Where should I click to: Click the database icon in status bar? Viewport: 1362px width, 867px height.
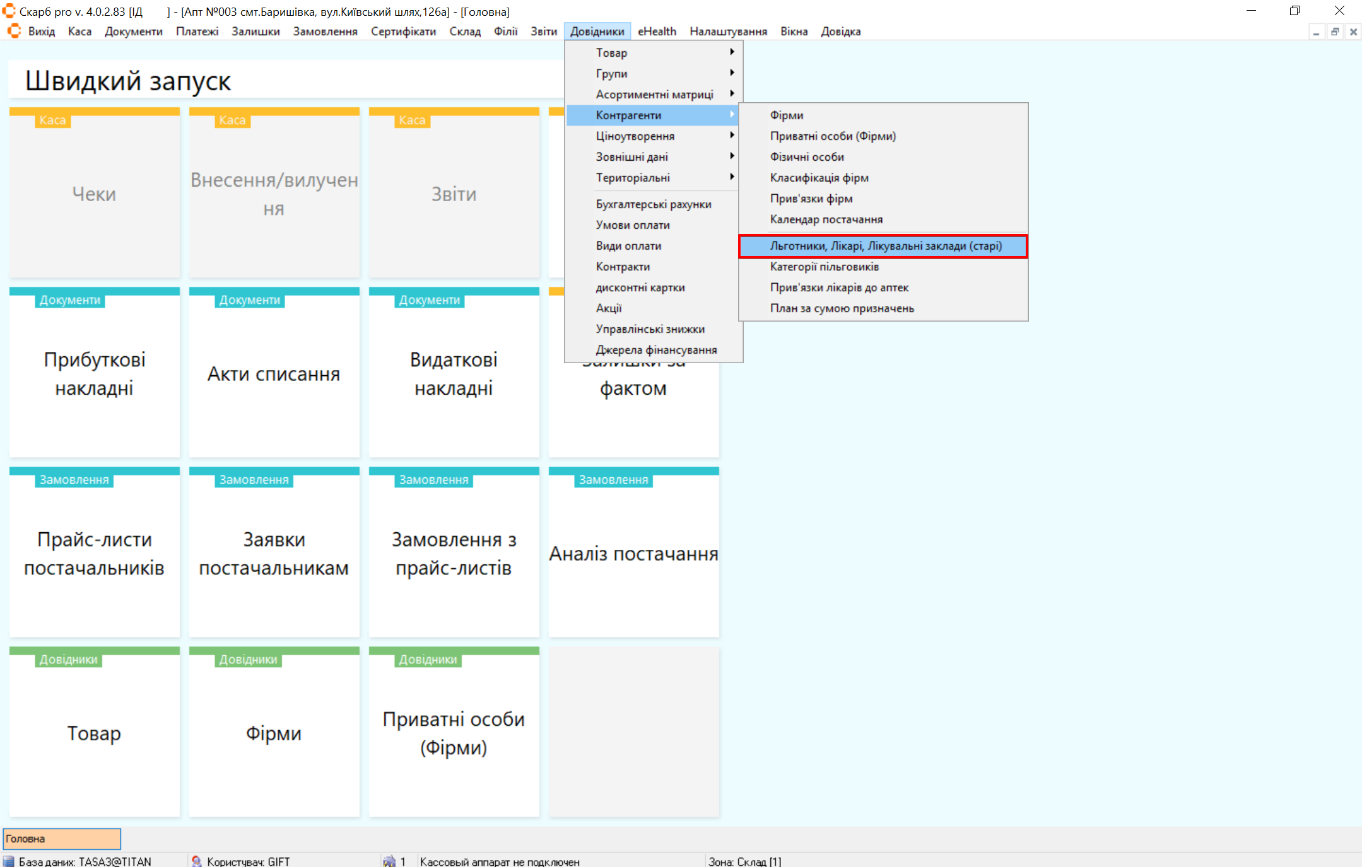9,861
